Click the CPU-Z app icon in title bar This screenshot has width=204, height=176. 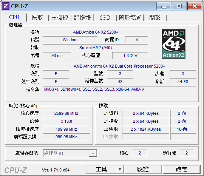pyautogui.click(x=6, y=6)
